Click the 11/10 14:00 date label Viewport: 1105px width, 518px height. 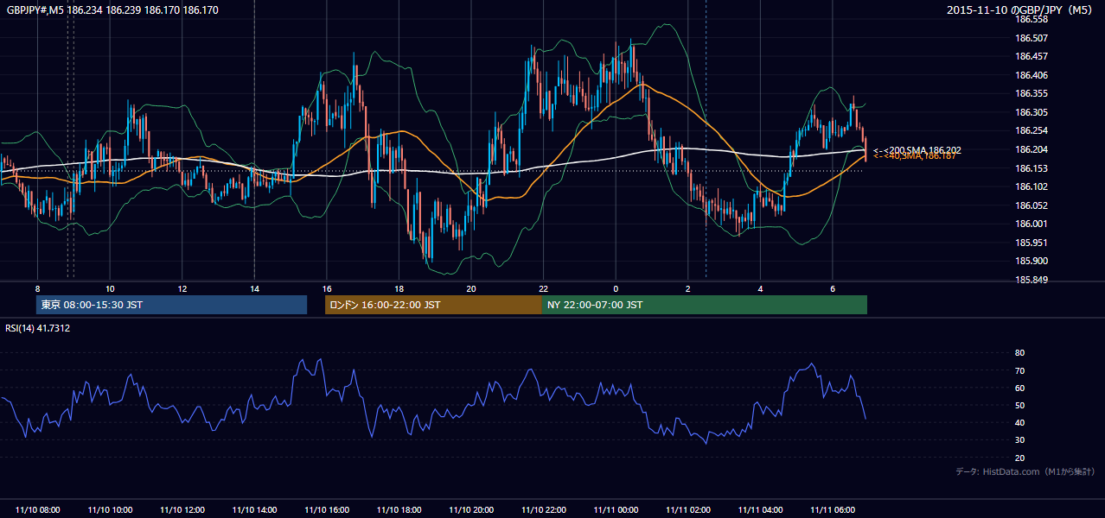tap(254, 510)
